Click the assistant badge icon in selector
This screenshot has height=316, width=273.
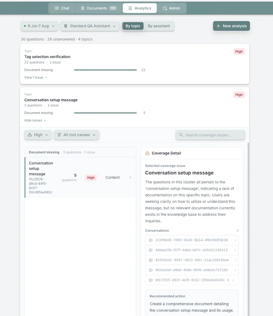66,26
